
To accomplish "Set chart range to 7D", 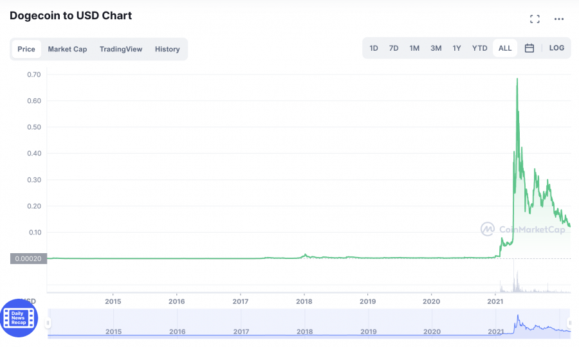I will pyautogui.click(x=394, y=48).
